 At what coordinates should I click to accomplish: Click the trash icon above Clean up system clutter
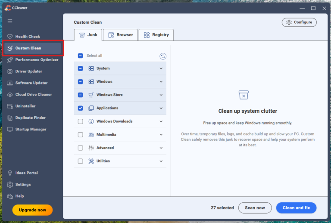coord(244,95)
